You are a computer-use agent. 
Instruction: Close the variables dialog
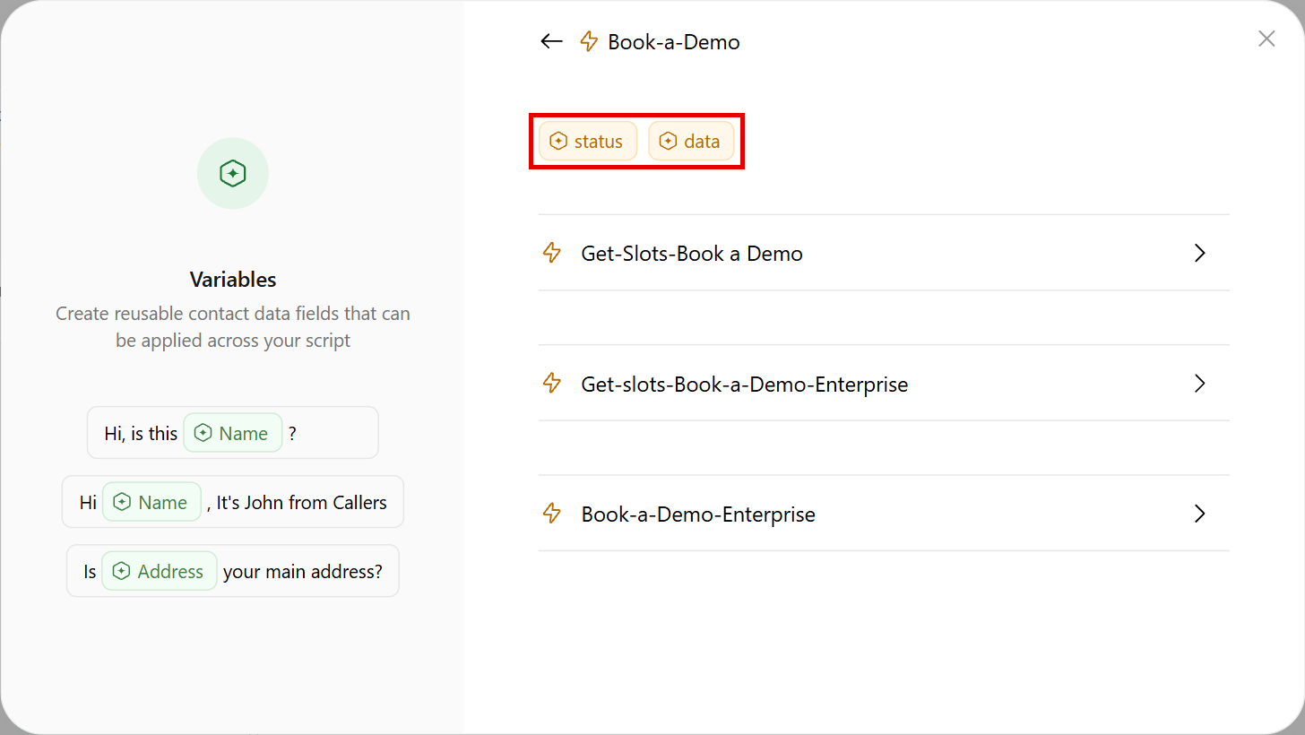pyautogui.click(x=1266, y=39)
